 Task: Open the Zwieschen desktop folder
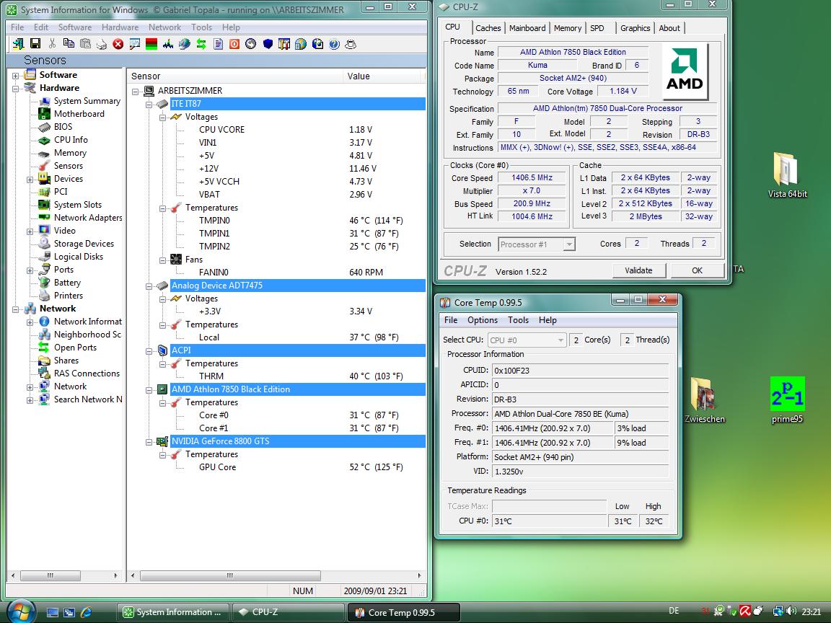pos(704,400)
